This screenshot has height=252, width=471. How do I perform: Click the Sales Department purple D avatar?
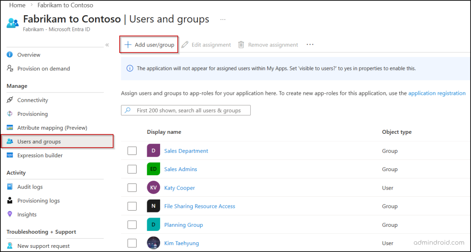pos(153,150)
